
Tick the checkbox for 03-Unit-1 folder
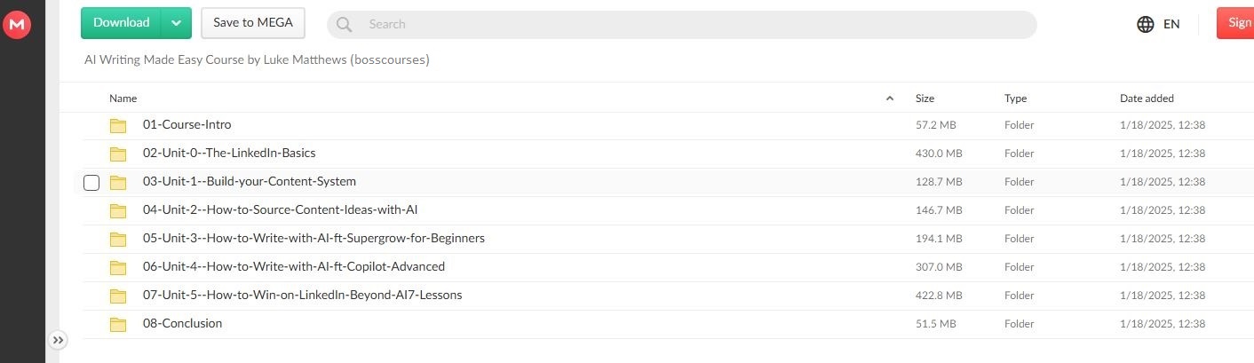click(x=91, y=183)
